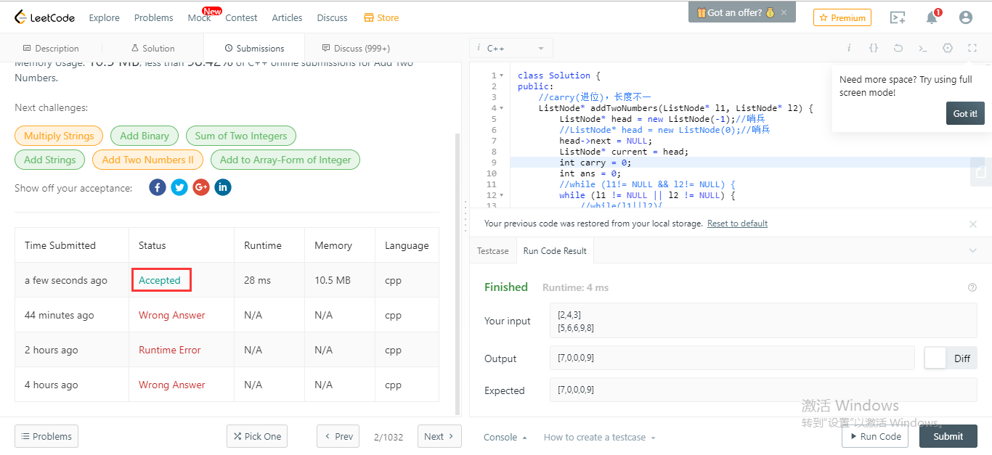The image size is (992, 455).
Task: Open the Add Two Numbers II challenge
Action: tap(148, 160)
